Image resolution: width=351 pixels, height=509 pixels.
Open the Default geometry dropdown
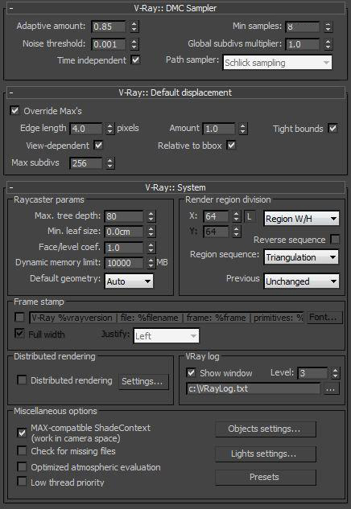pos(129,281)
